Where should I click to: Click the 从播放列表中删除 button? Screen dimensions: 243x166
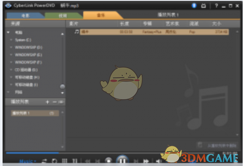pyautogui.click(x=217, y=145)
